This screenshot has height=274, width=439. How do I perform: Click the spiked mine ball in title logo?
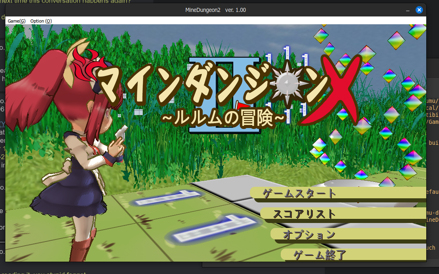click(x=287, y=82)
